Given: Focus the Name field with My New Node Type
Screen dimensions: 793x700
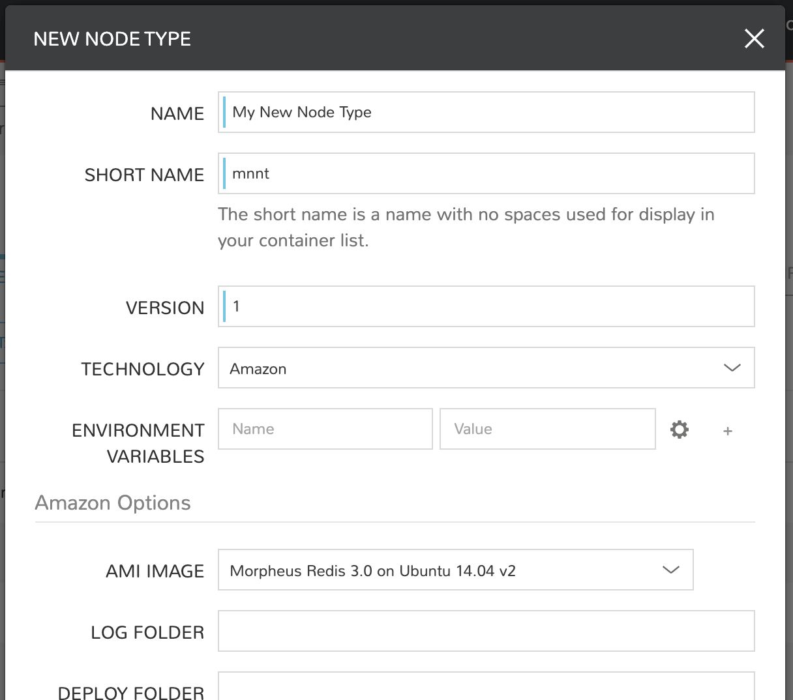Looking at the screenshot, I should pos(486,112).
